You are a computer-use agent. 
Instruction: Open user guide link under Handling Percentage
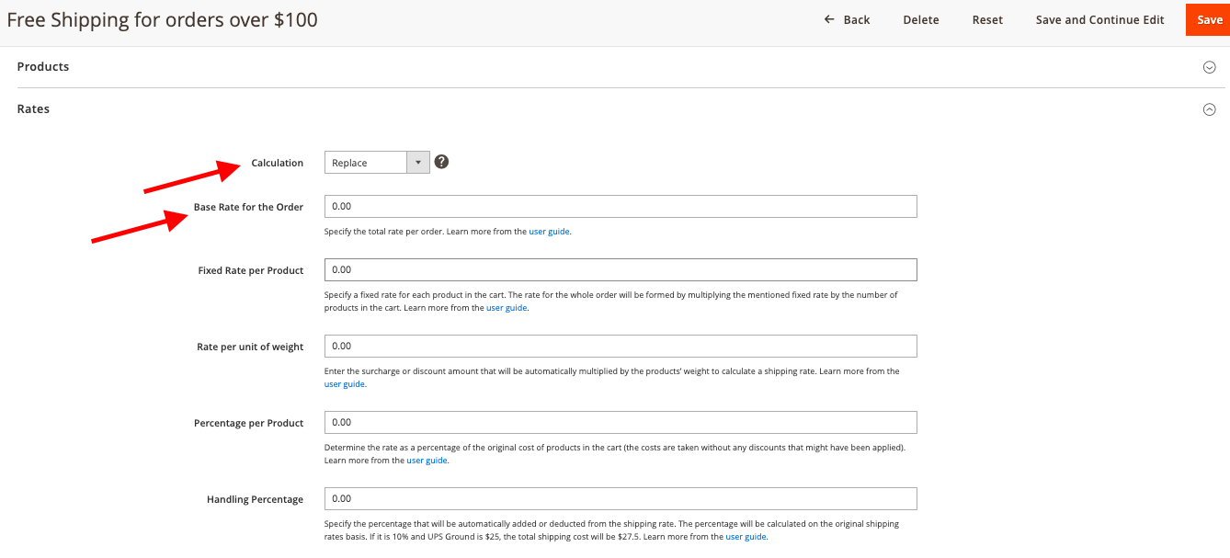(x=746, y=537)
